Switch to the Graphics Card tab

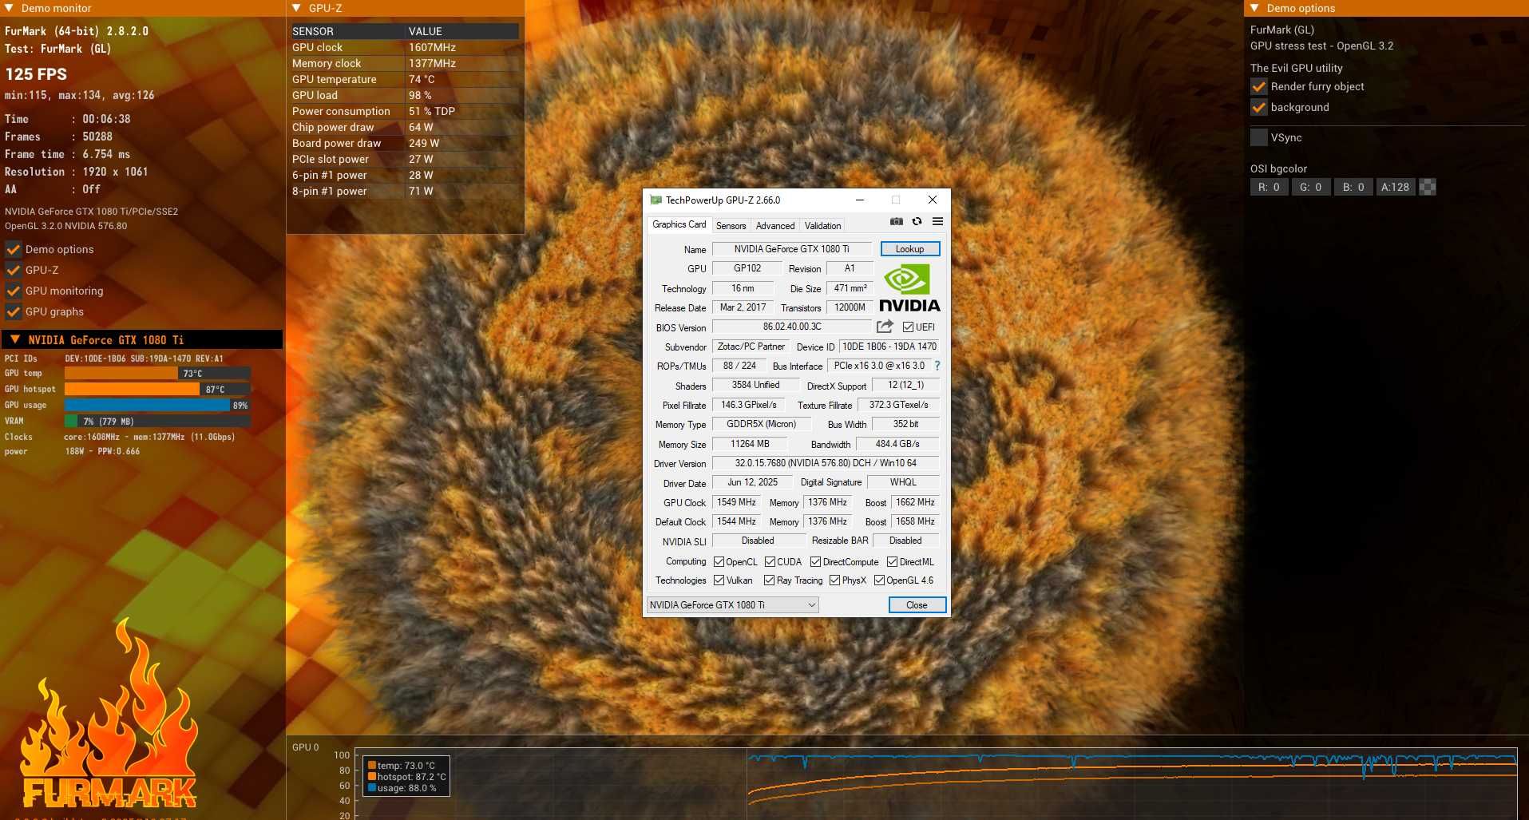(679, 224)
